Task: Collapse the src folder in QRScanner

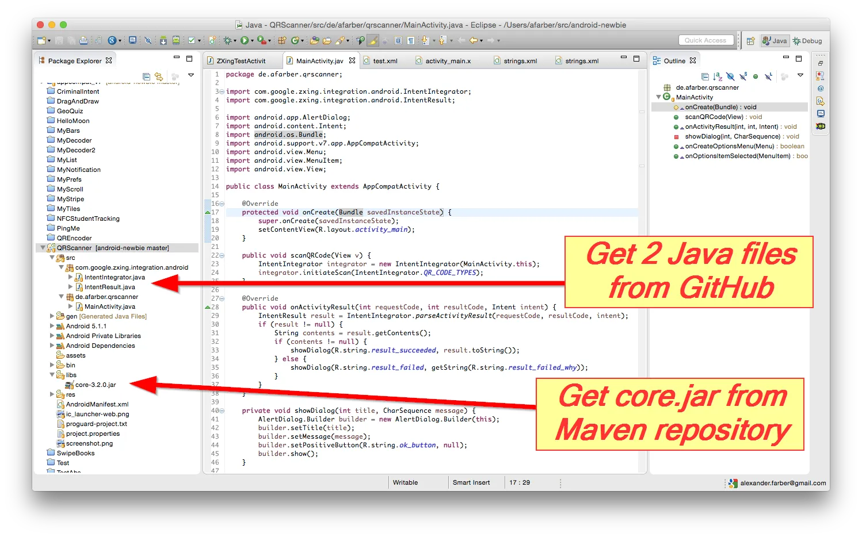Action: point(52,258)
